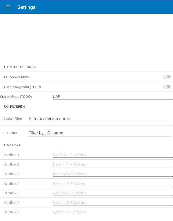
Task: Click the Settings page title
Action: pyautogui.click(x=26, y=7)
